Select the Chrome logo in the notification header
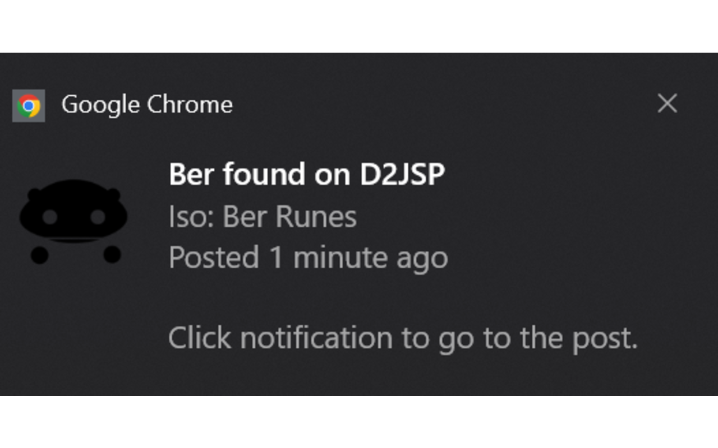718x448 pixels. tap(28, 104)
